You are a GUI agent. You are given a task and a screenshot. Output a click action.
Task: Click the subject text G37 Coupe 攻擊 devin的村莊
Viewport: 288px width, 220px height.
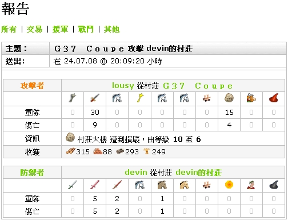coord(123,49)
